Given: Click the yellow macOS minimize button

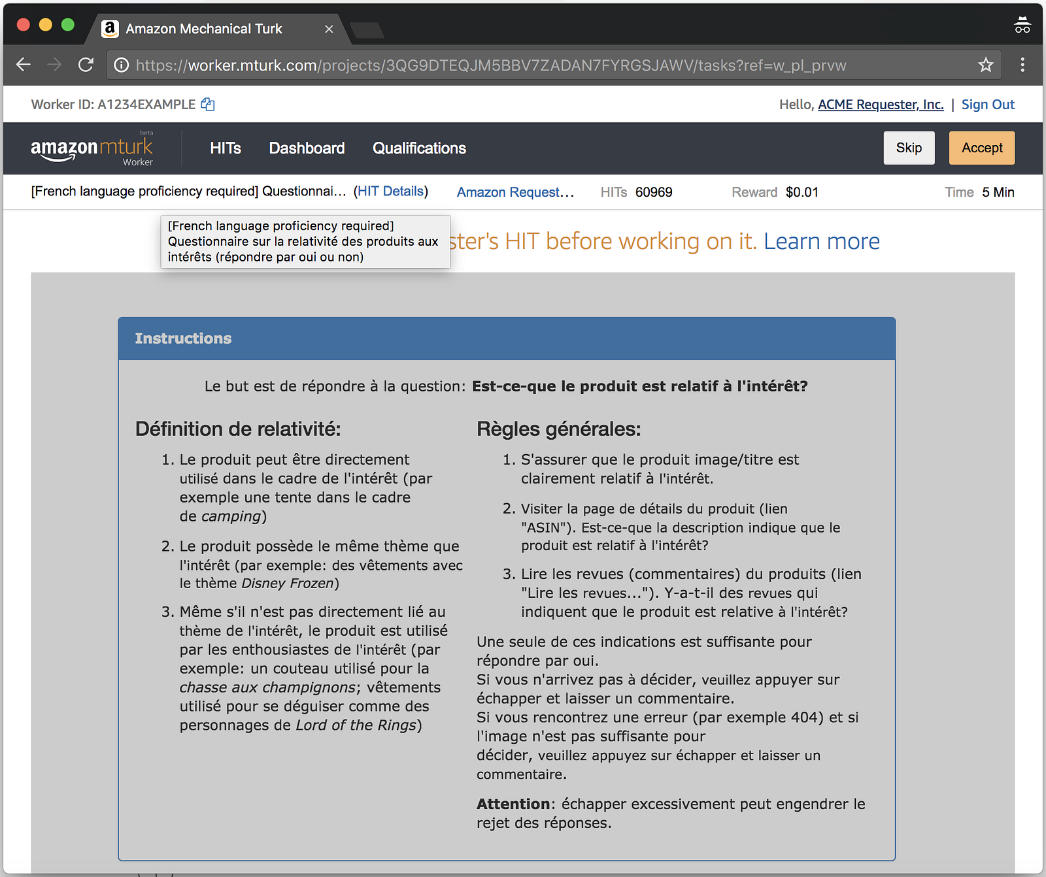Looking at the screenshot, I should click(x=46, y=25).
